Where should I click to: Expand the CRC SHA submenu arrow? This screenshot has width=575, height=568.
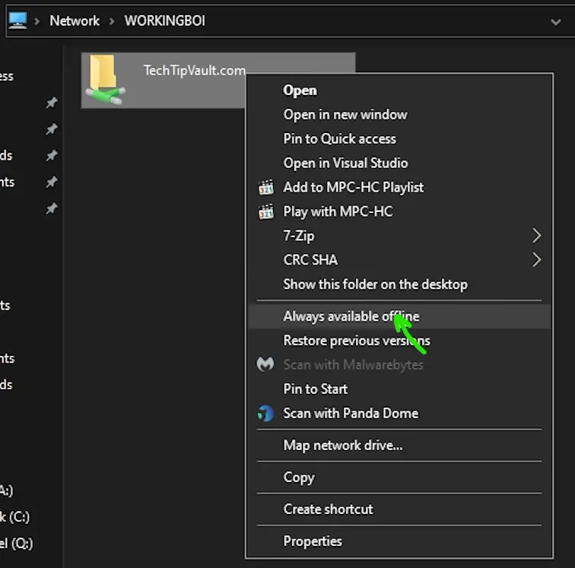pos(536,260)
